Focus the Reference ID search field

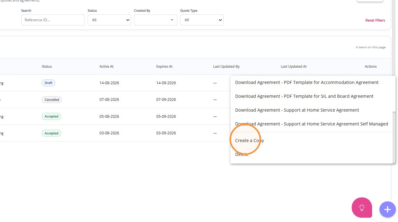[x=53, y=20]
